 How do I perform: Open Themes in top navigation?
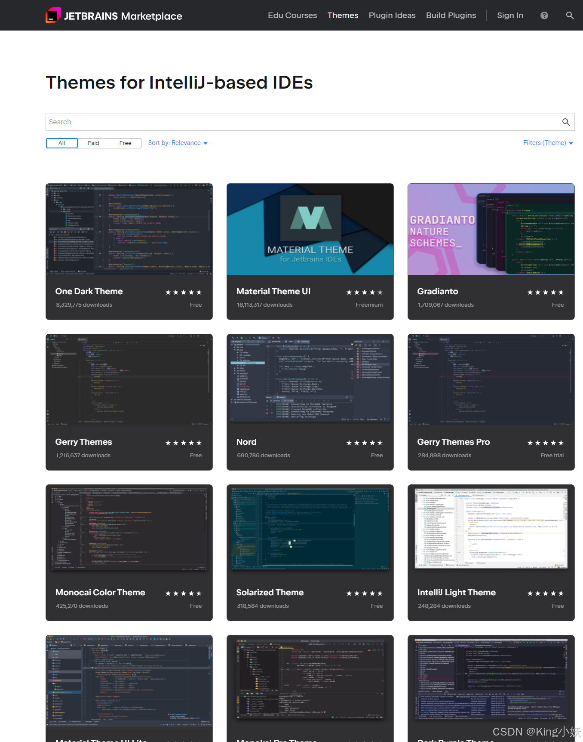pos(343,15)
